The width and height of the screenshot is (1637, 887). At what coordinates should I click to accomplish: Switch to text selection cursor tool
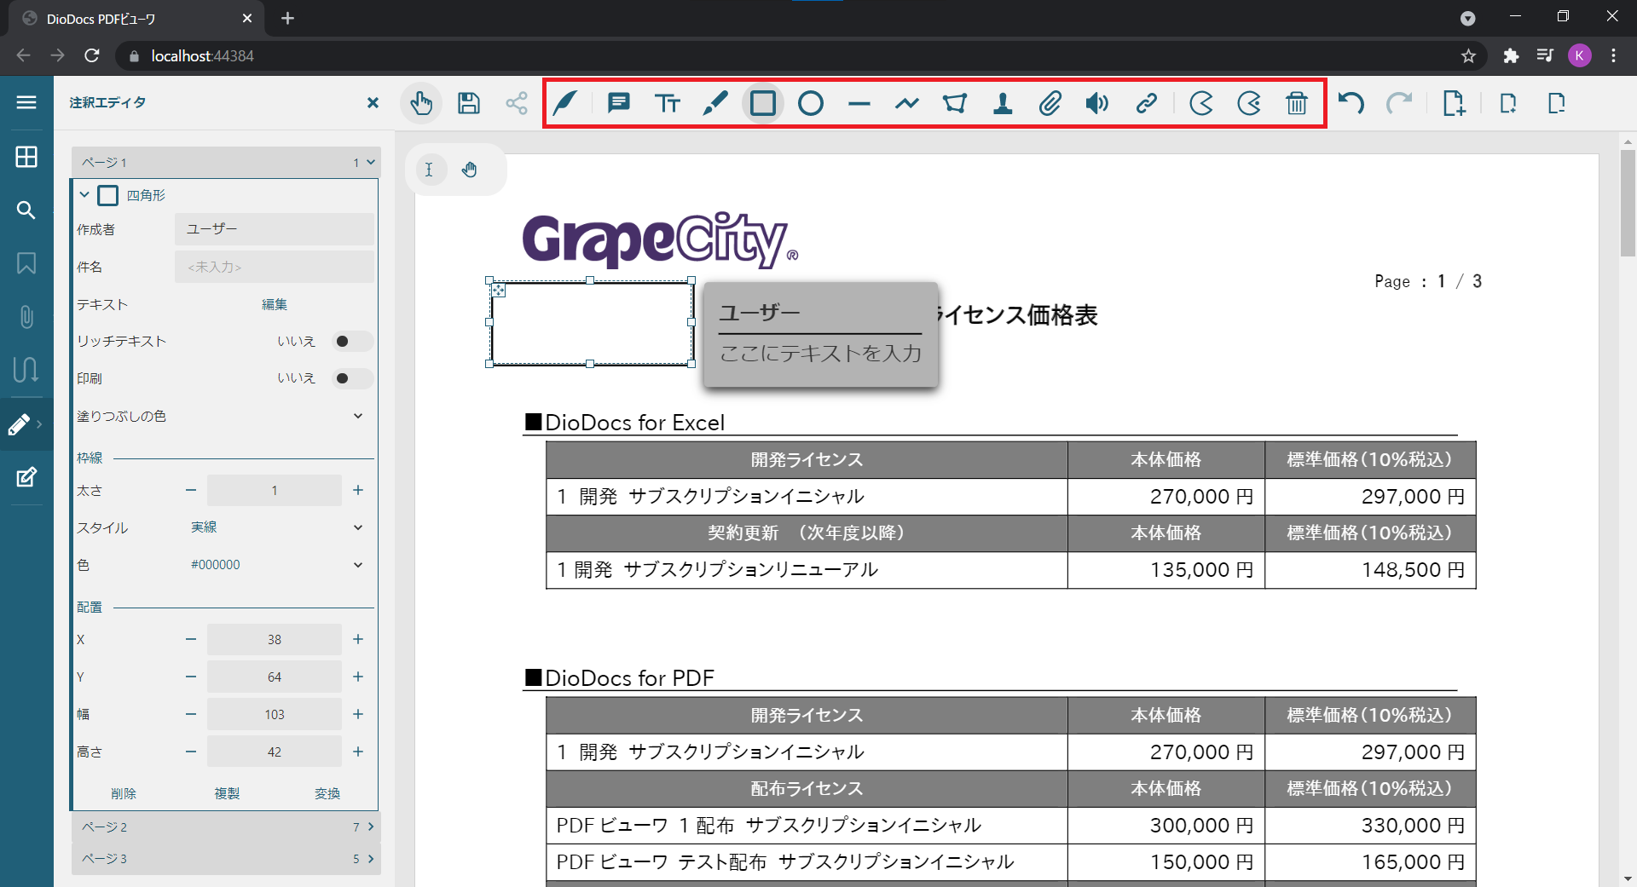pyautogui.click(x=429, y=170)
